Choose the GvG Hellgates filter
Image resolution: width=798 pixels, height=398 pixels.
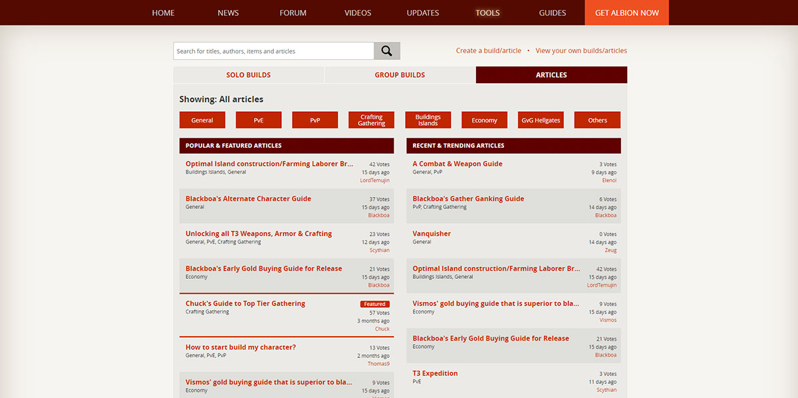point(541,120)
